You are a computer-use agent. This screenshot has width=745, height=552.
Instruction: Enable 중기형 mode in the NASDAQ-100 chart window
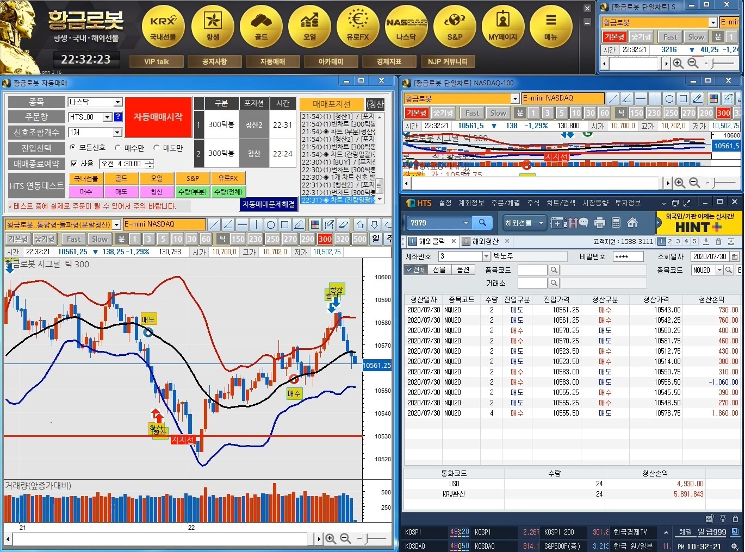pyautogui.click(x=443, y=113)
